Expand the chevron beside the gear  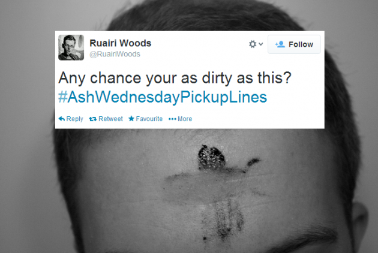(260, 44)
